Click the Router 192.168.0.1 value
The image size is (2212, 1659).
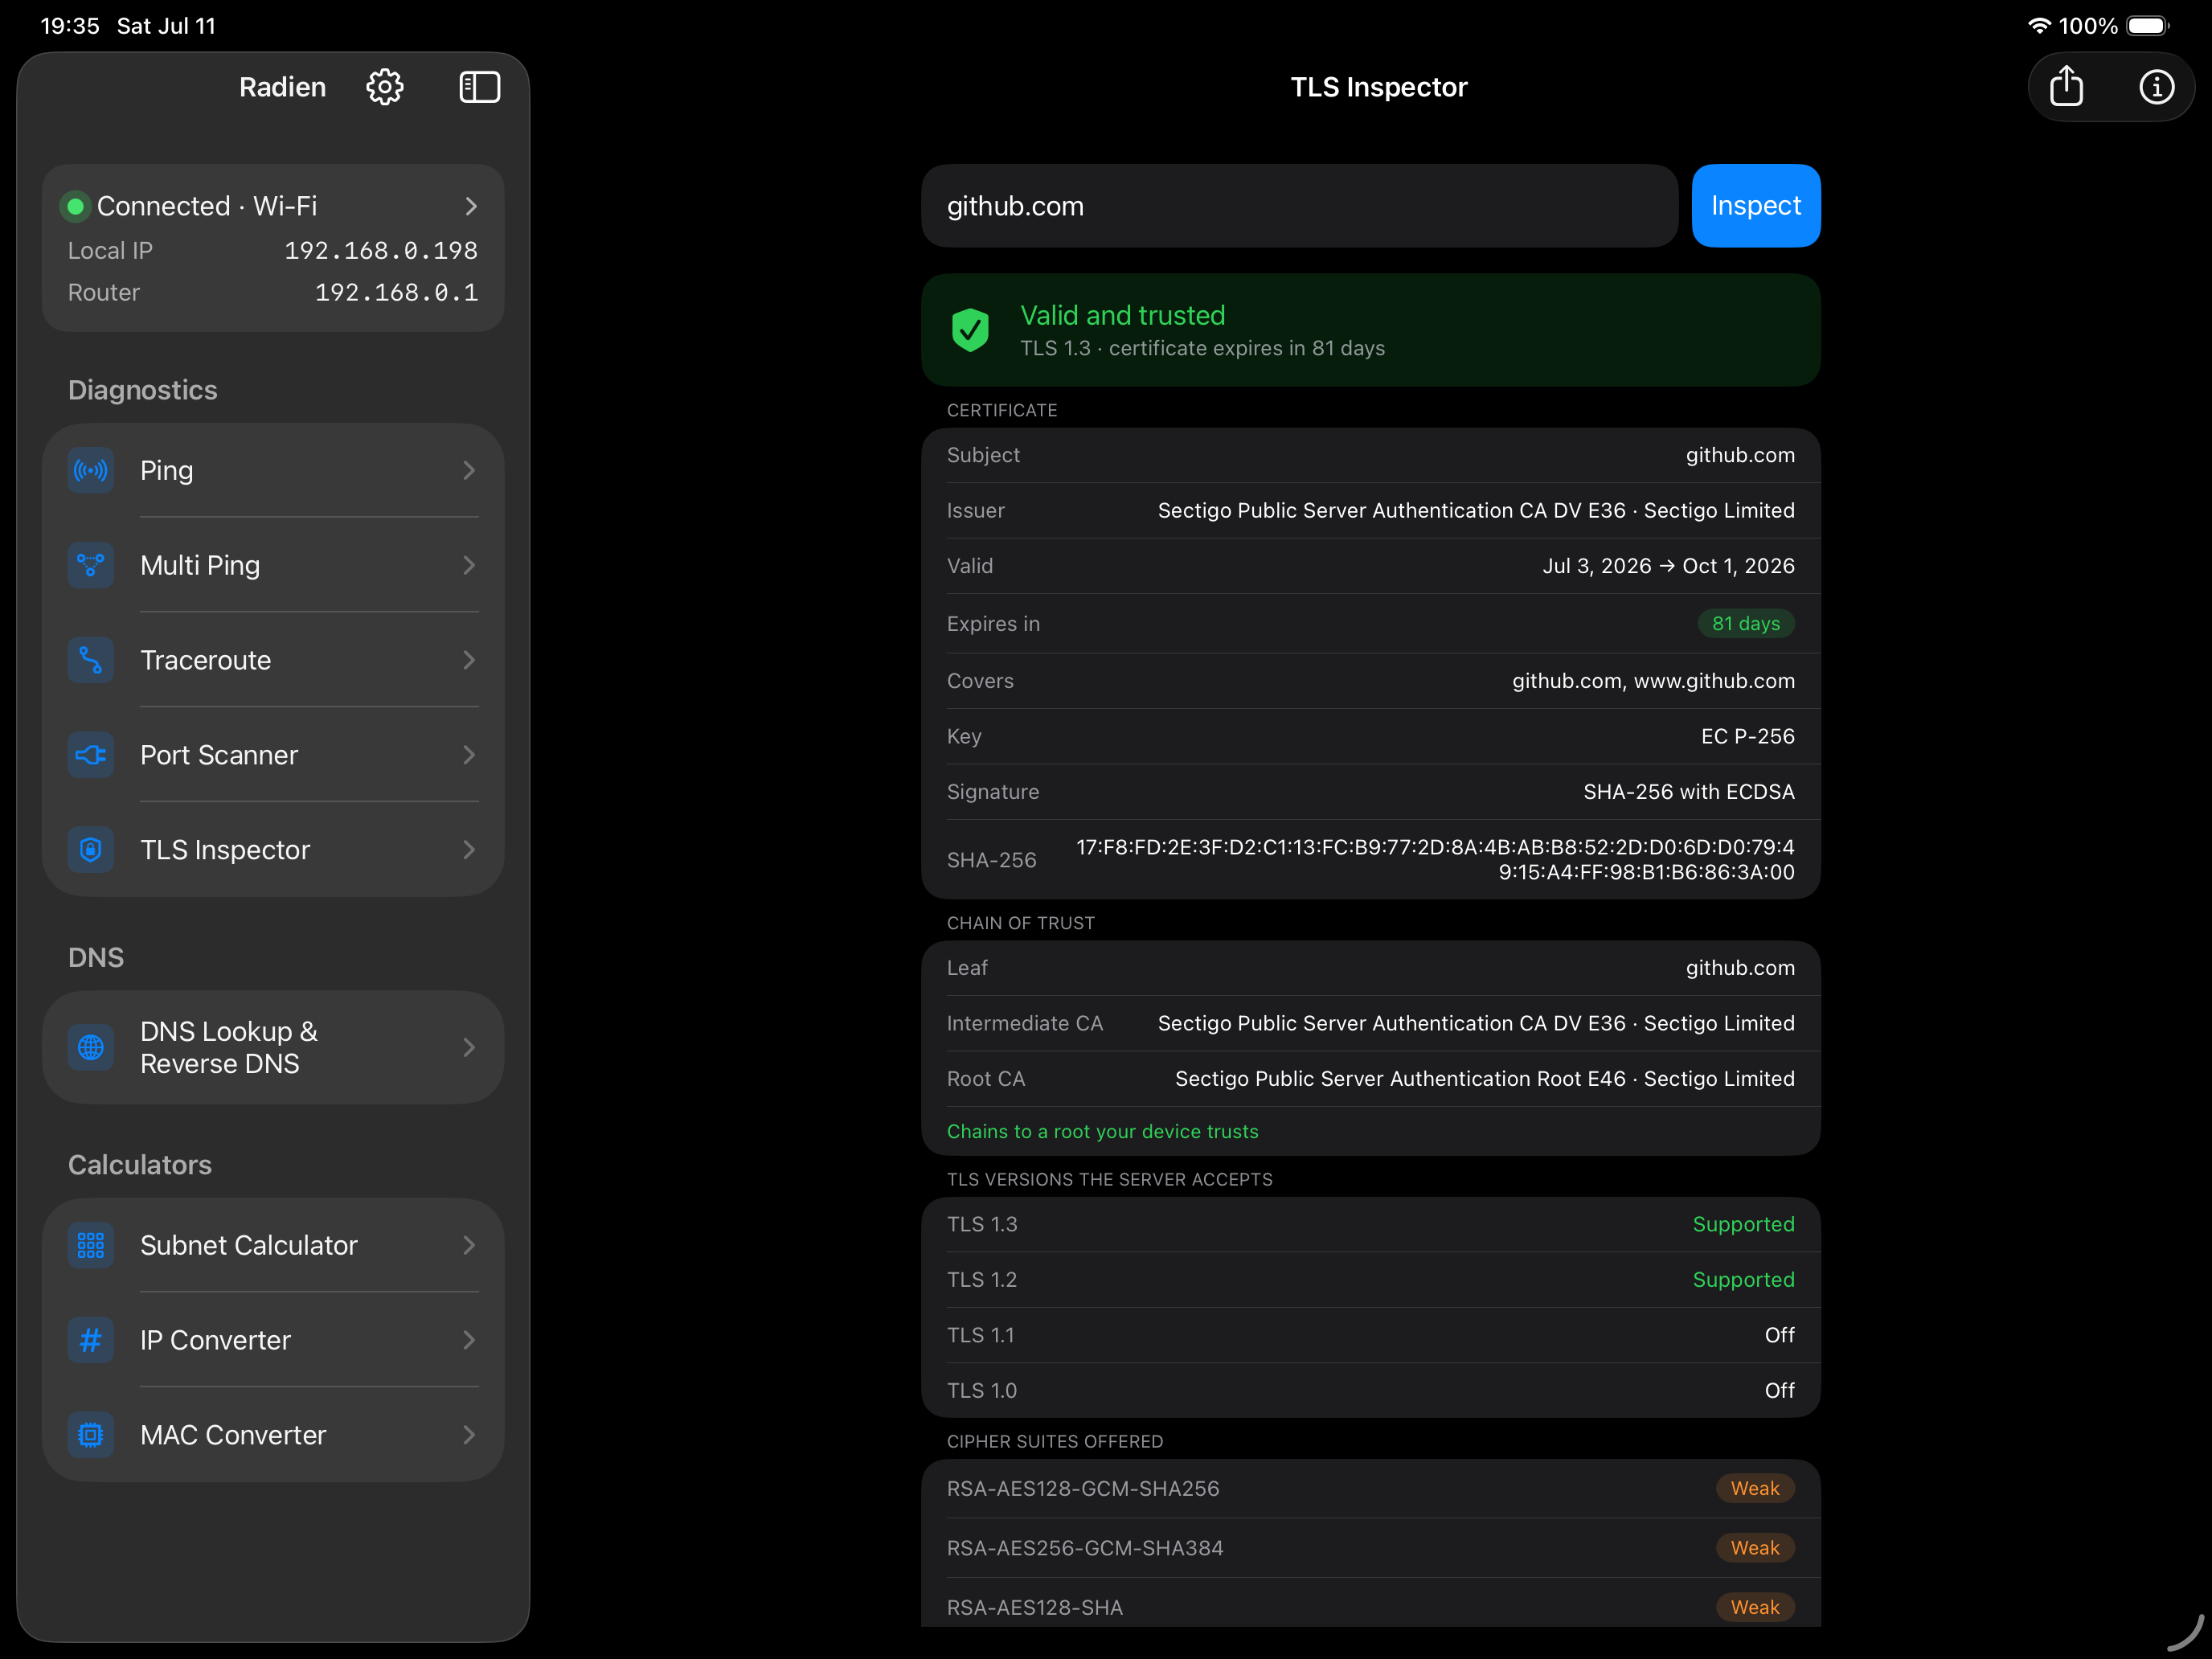coord(396,292)
